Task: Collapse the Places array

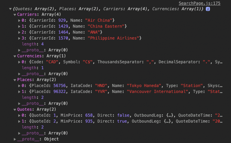Action: (x=15, y=80)
